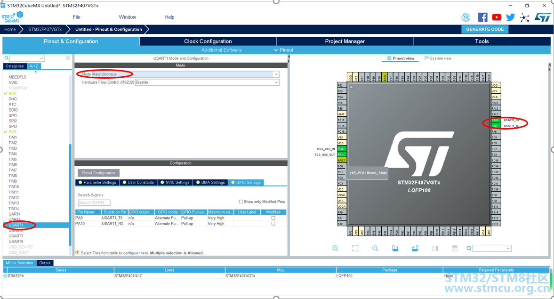This screenshot has height=299, width=554.
Task: Click the PC1 pin on chip
Action: pyautogui.click(x=341, y=172)
